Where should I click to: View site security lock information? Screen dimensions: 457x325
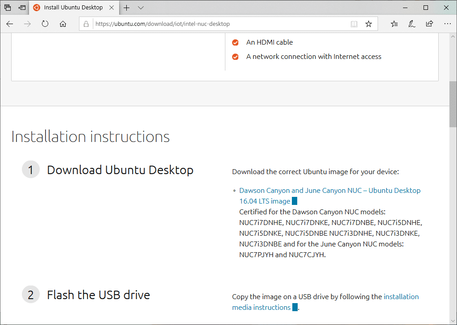click(86, 24)
